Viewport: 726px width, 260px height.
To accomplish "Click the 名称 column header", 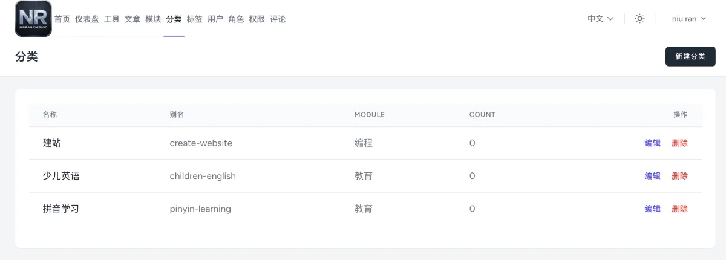I will click(x=50, y=115).
